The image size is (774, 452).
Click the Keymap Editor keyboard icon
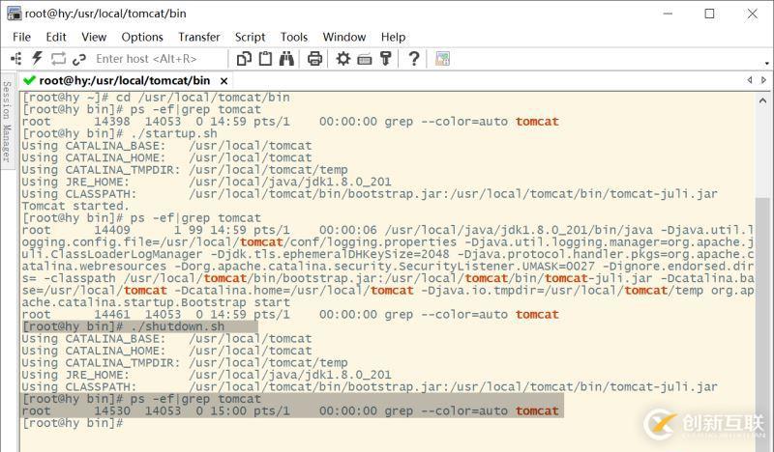point(365,59)
